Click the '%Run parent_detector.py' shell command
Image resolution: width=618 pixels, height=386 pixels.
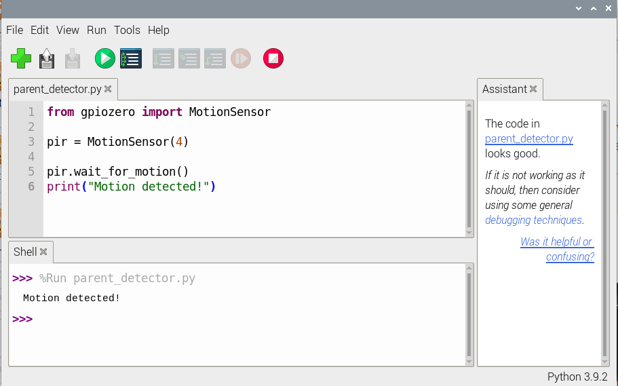tap(117, 278)
